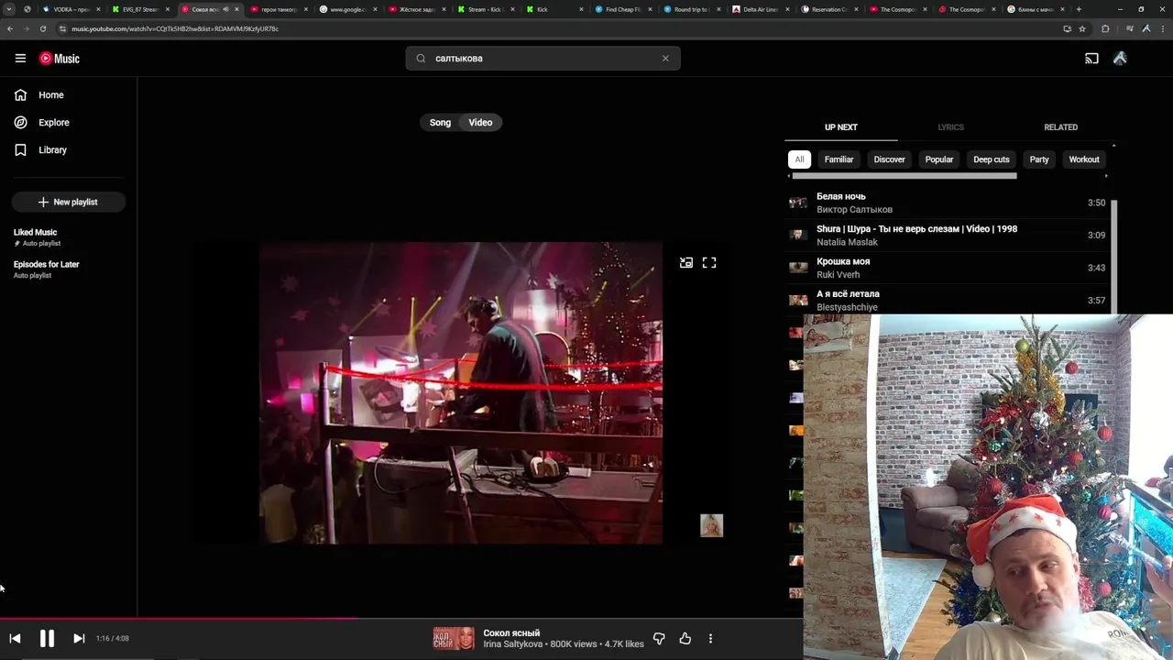Click the search magnifier icon
The width and height of the screenshot is (1173, 660).
[421, 58]
